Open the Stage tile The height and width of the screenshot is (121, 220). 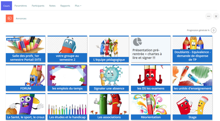tap(193, 106)
